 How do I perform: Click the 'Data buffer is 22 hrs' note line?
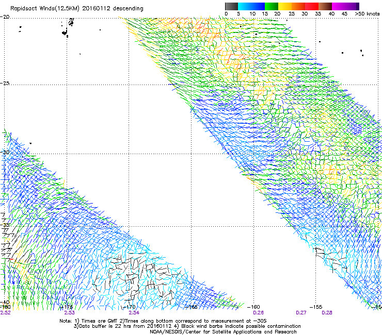(x=187, y=326)
